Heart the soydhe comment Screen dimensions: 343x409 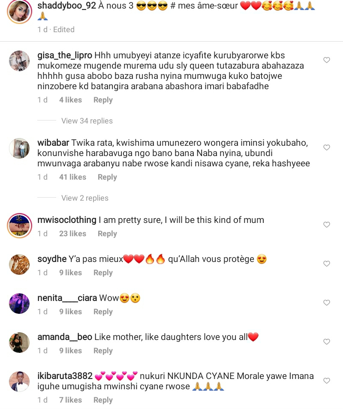[327, 264]
